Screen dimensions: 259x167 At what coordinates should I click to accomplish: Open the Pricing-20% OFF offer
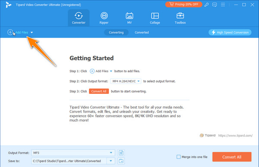point(184,4)
